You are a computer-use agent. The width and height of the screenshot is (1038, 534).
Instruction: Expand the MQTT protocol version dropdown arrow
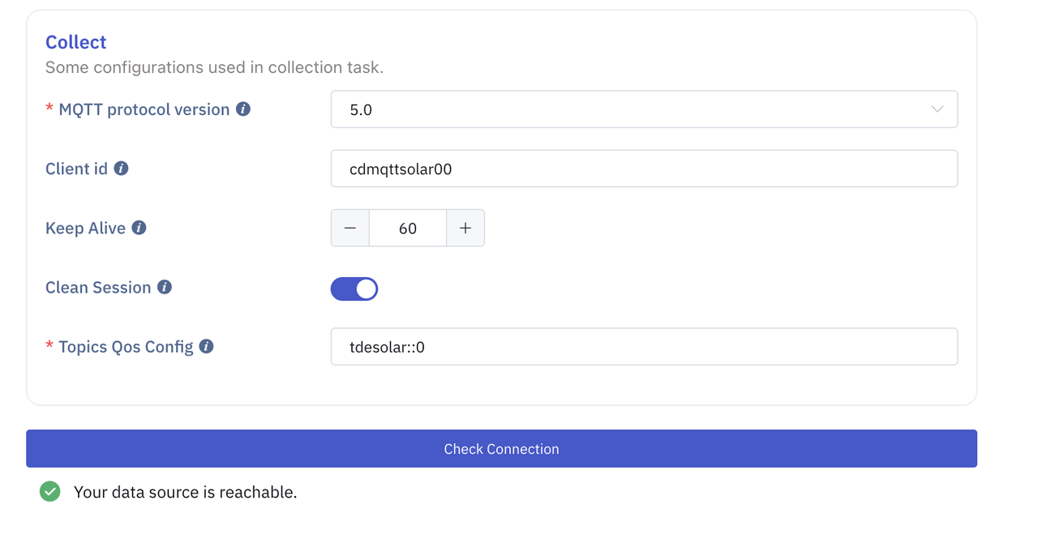point(937,109)
